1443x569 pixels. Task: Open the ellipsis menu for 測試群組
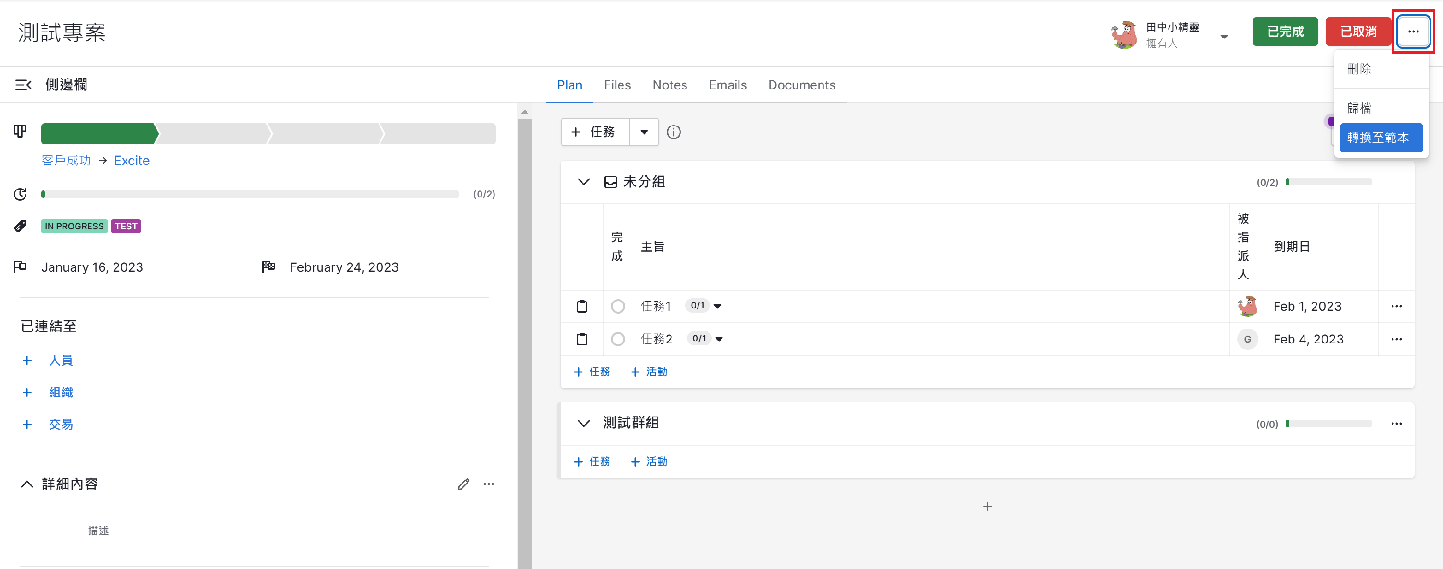pyautogui.click(x=1396, y=423)
